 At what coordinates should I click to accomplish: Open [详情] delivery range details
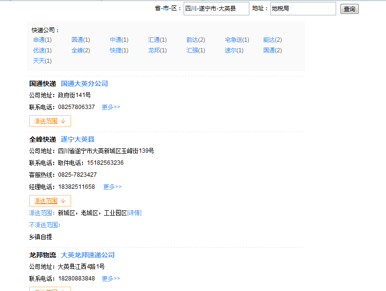[134, 213]
